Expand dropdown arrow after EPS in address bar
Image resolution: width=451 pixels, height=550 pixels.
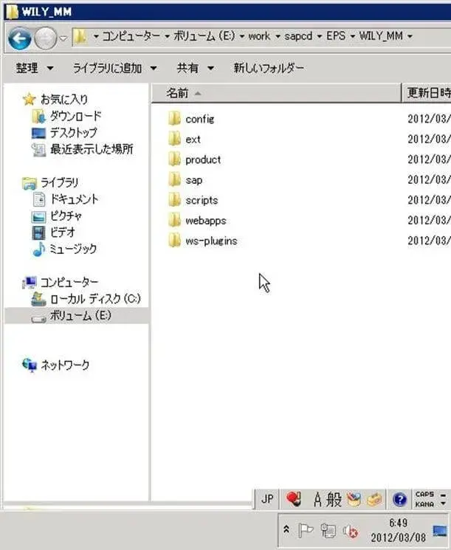(x=352, y=36)
